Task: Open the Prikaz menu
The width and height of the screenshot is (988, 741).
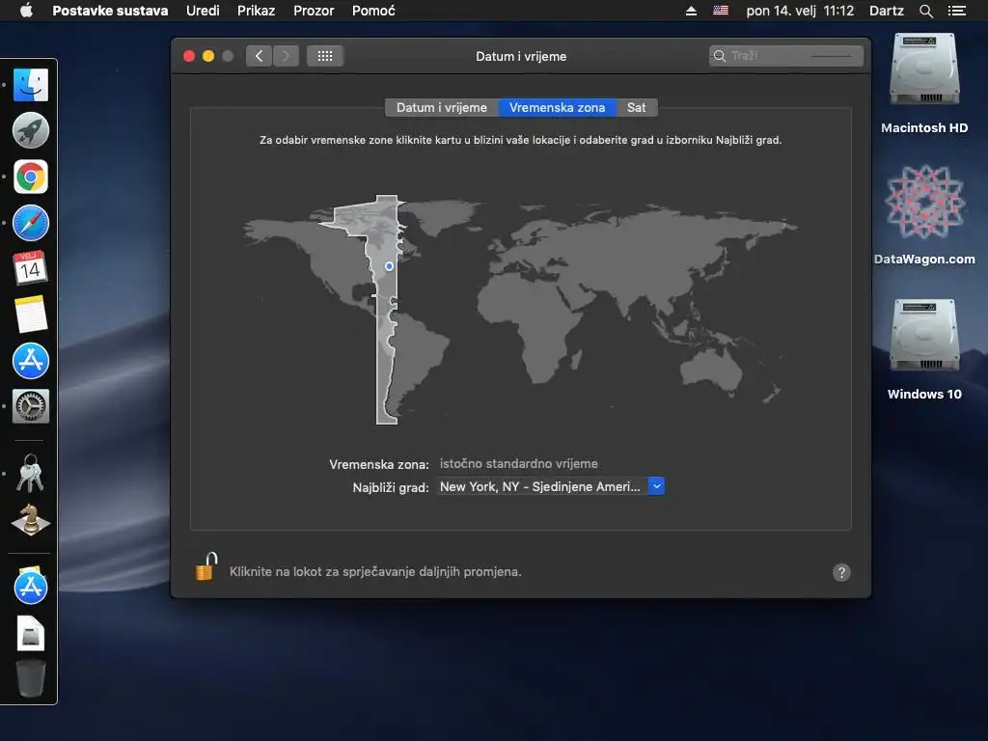Action: [256, 11]
